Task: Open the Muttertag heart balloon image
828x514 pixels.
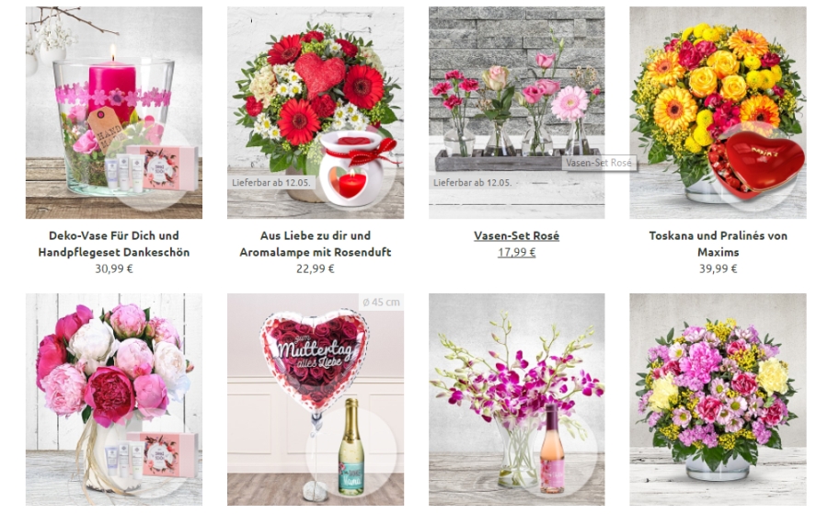Action: pos(316,399)
